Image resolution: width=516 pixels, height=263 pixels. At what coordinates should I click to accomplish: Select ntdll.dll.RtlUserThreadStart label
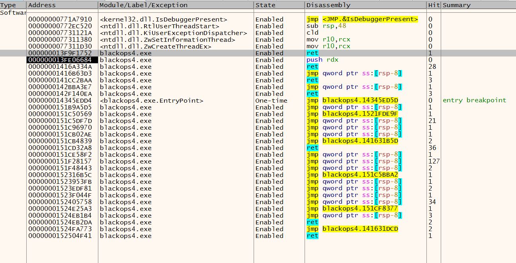(160, 26)
